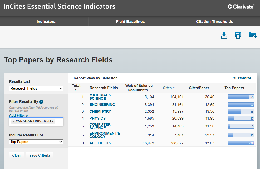
Task: Open the Results List dropdown
Action: pos(36,88)
